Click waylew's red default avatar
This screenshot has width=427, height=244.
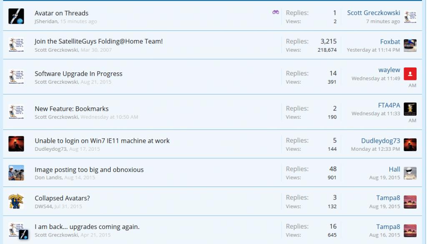(410, 74)
